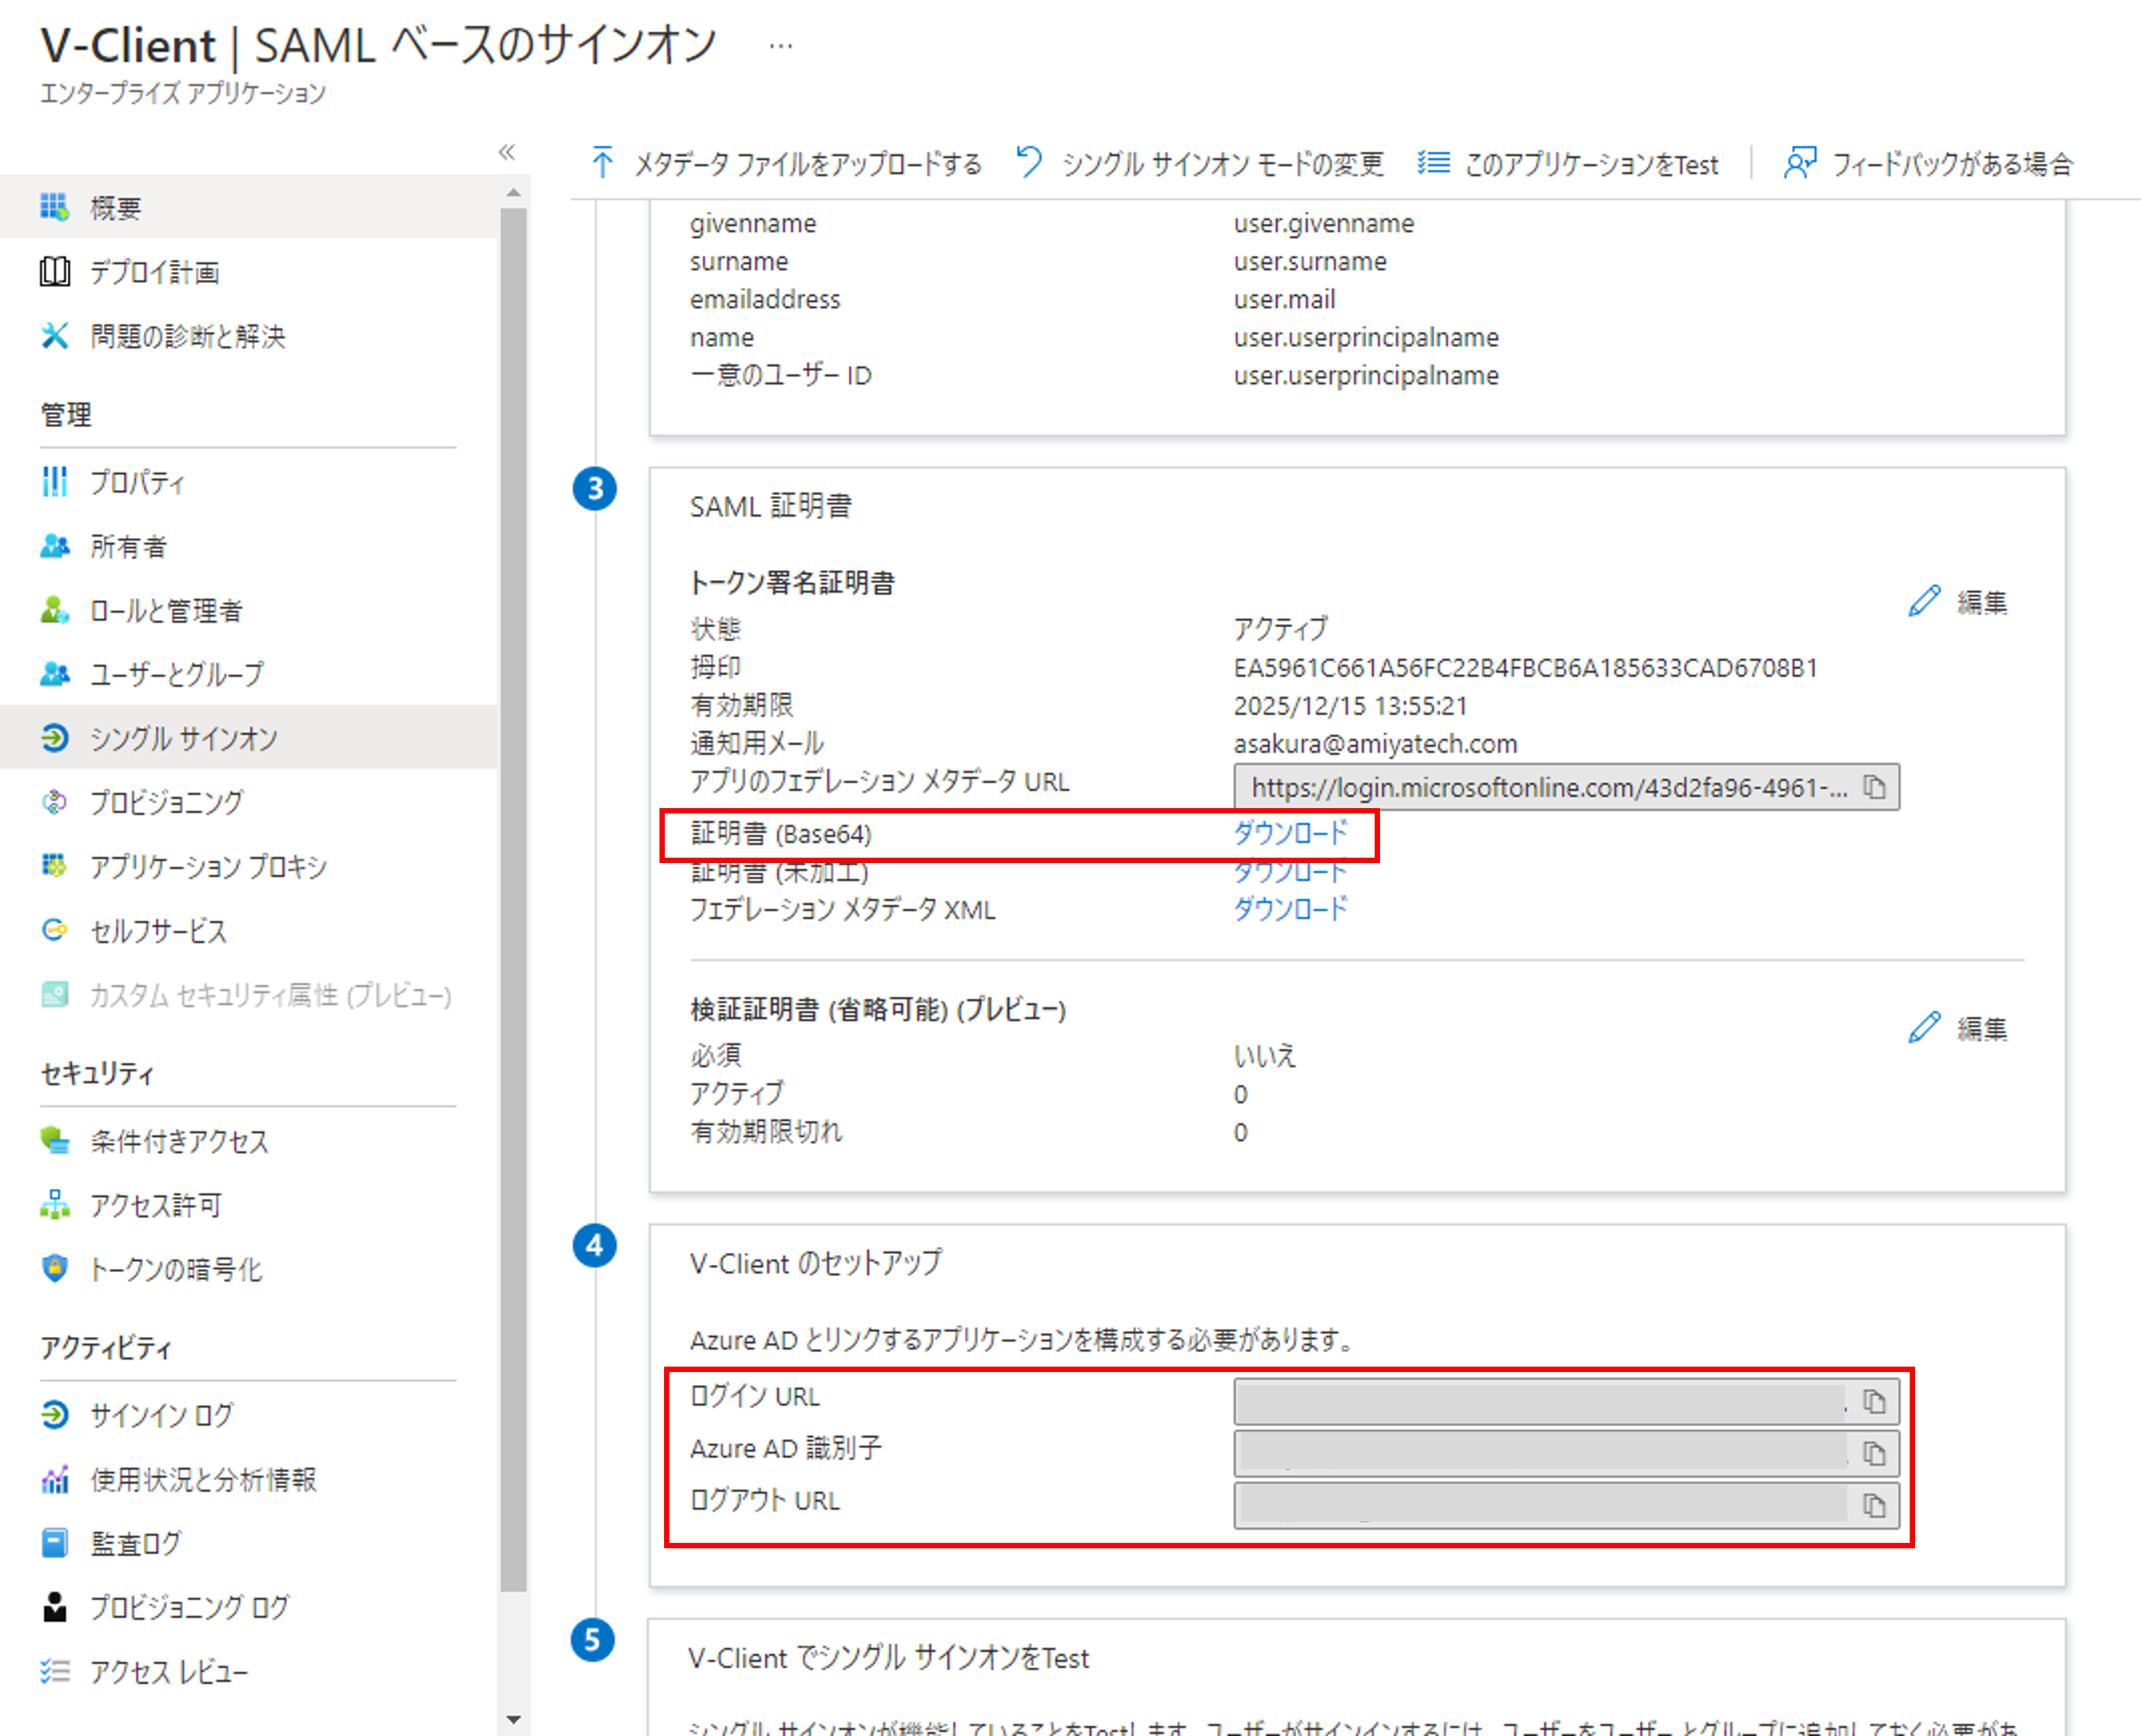The image size is (2141, 1736).
Task: Click the シングル サインオン arrow icon
Action: (54, 737)
